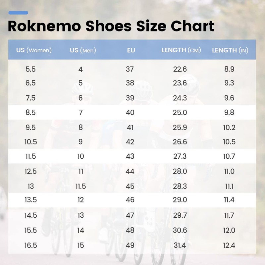
Task: Click US Women size 14.5 cell
Action: point(30,215)
